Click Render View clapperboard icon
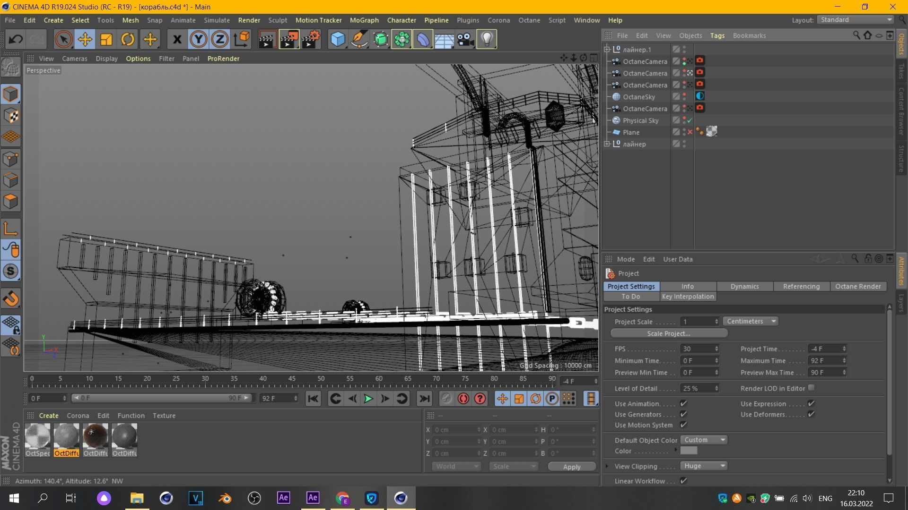The width and height of the screenshot is (908, 510). (267, 39)
